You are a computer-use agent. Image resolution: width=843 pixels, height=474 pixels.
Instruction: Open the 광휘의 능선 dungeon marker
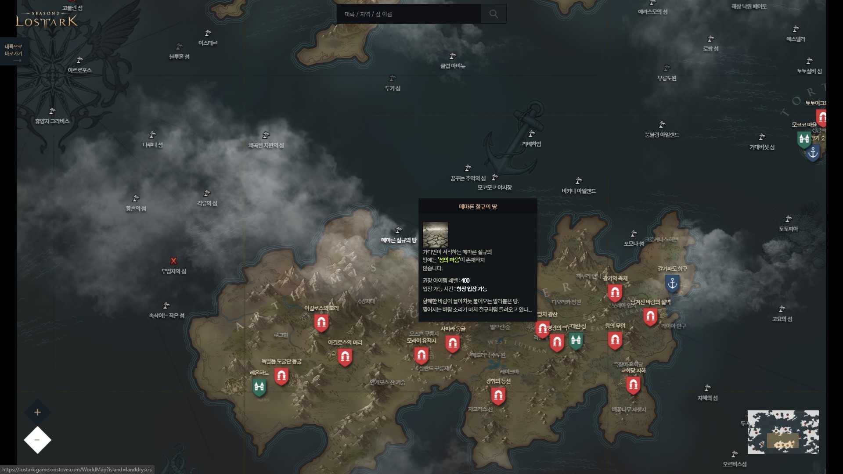[x=498, y=397]
